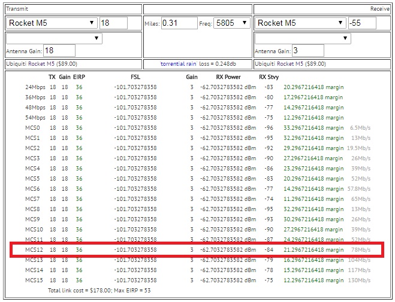
Task: Click the Freq: label
Action: tap(206, 24)
